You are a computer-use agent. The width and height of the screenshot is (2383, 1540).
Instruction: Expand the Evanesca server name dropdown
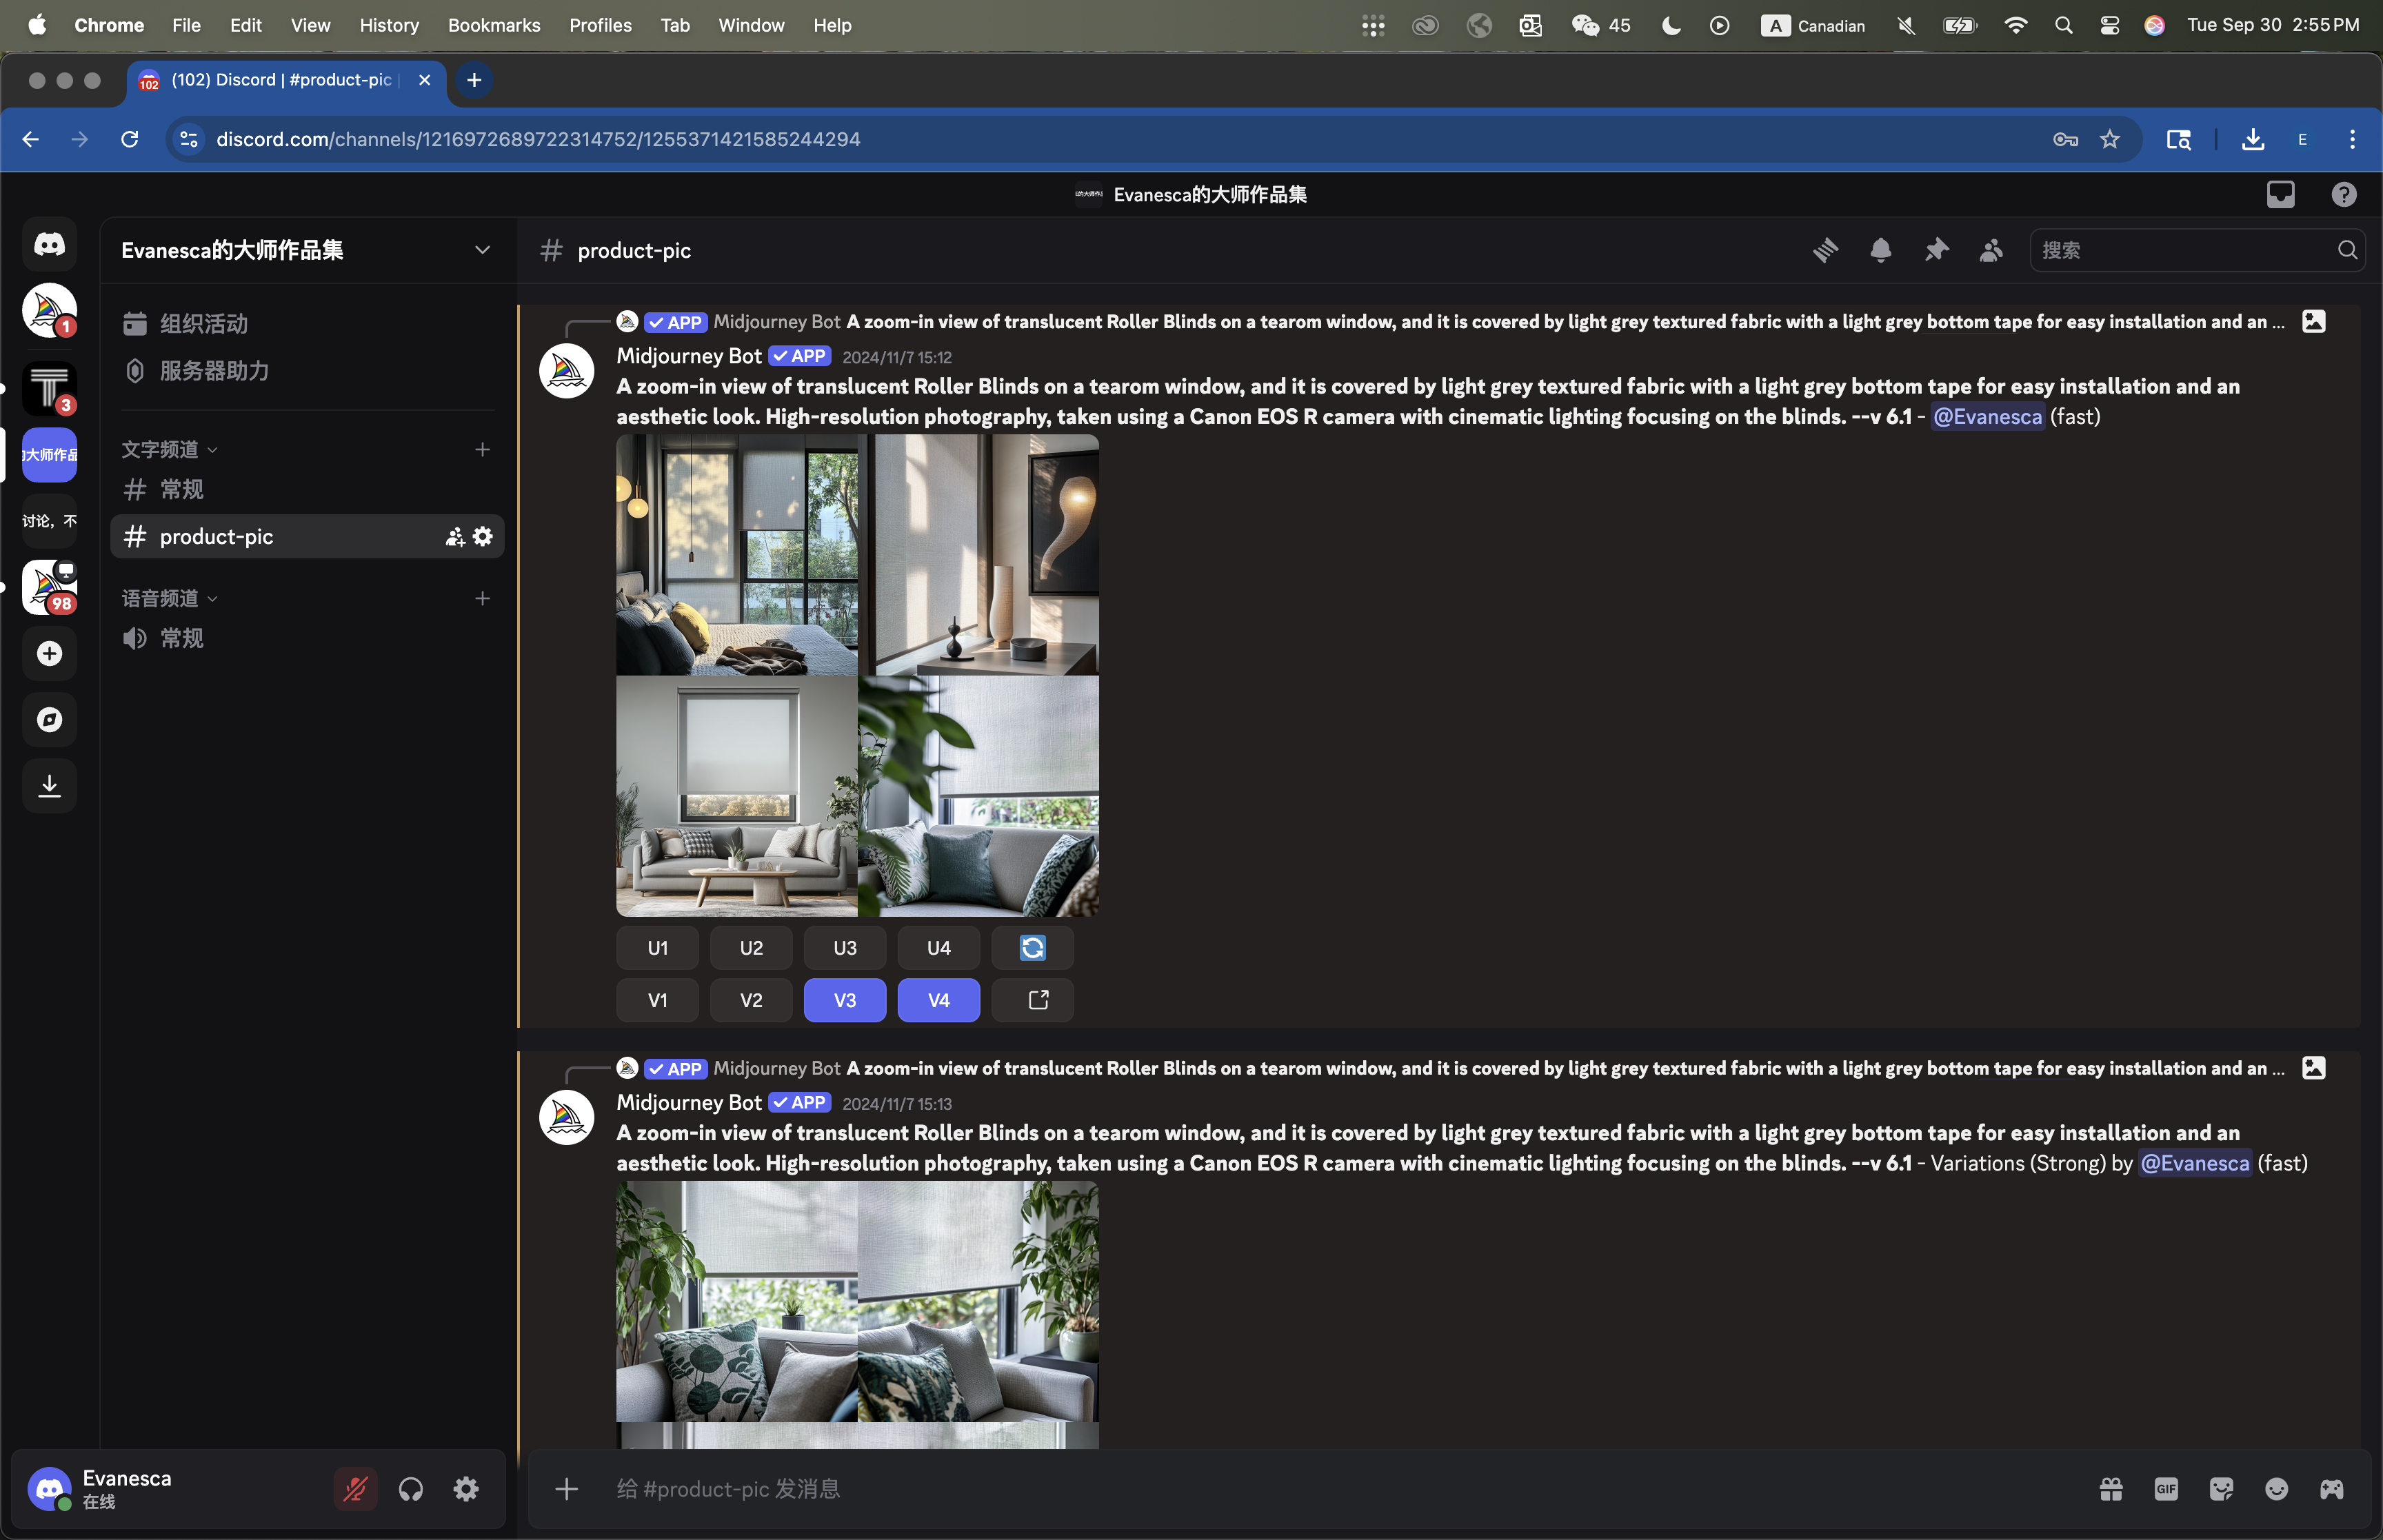point(482,250)
